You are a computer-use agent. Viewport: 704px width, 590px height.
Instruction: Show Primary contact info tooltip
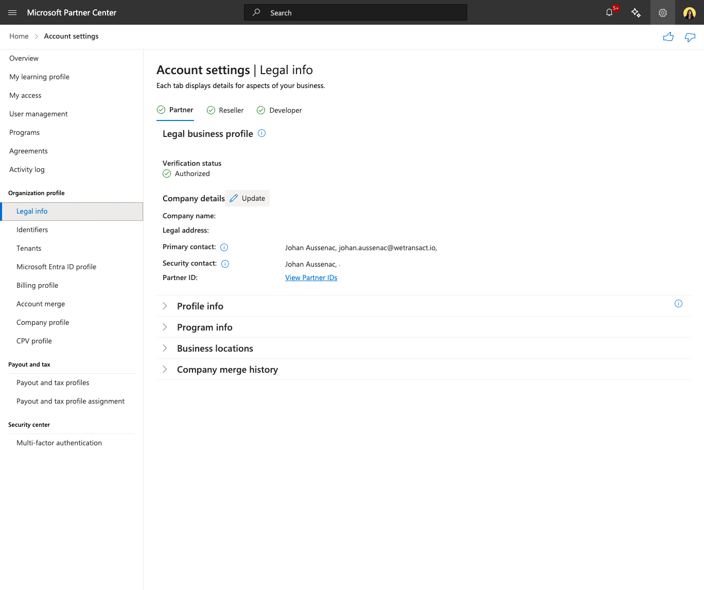point(224,247)
